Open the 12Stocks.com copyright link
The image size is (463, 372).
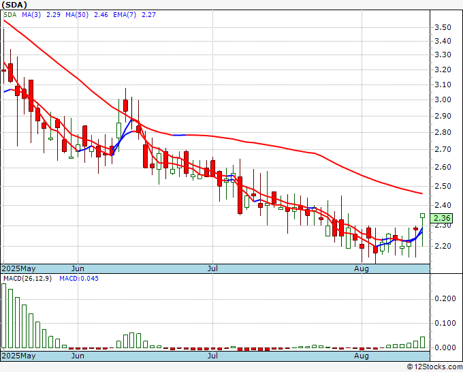pyautogui.click(x=434, y=367)
